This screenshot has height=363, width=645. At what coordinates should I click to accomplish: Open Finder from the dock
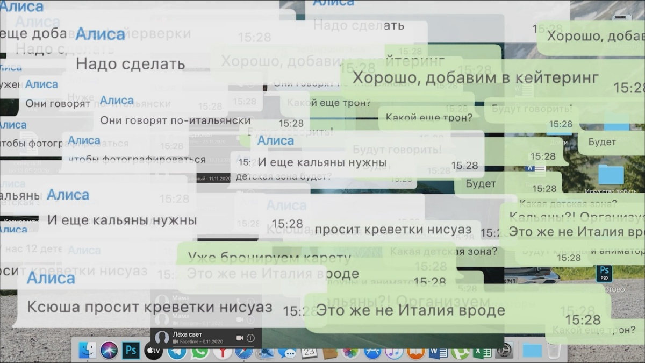pyautogui.click(x=88, y=351)
